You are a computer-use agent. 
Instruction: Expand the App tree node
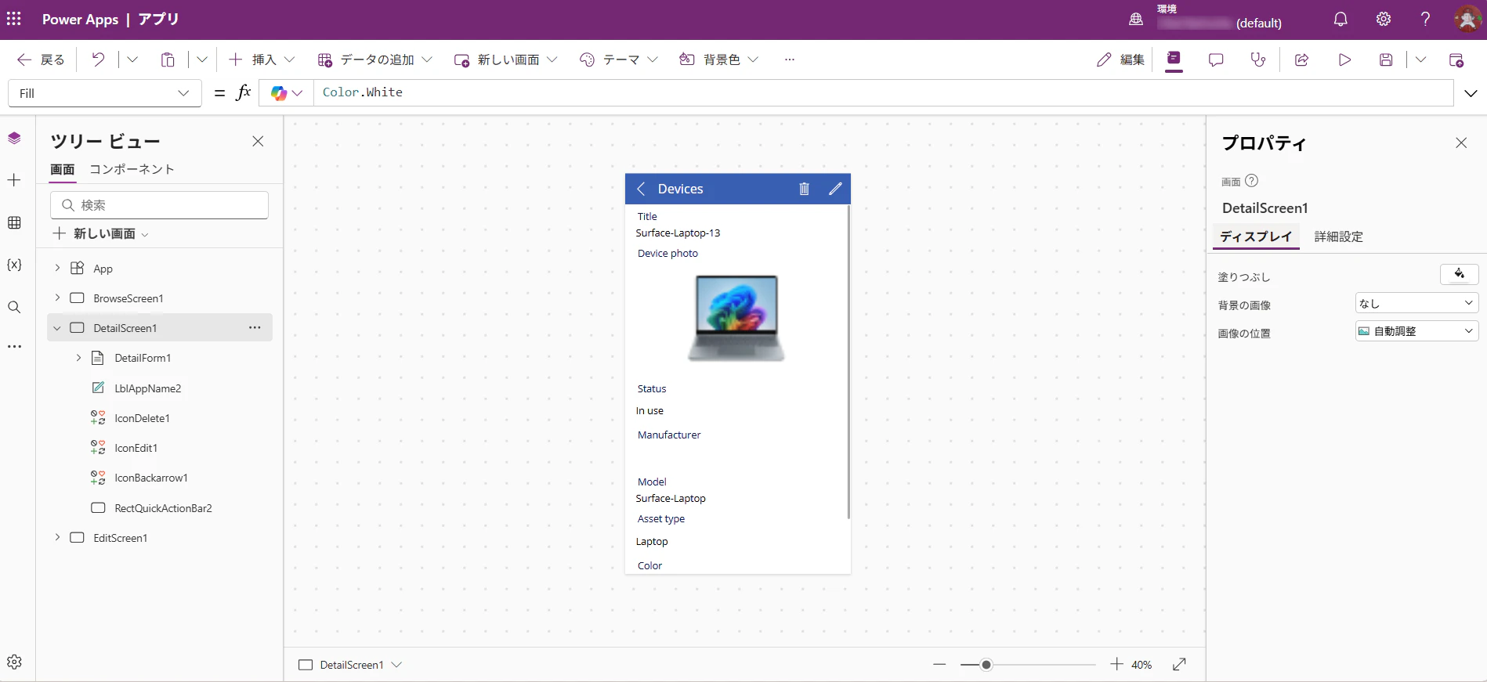[57, 268]
